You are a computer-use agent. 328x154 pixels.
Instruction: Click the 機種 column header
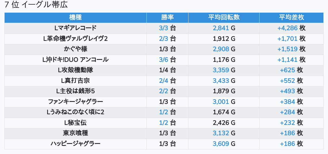point(75,18)
